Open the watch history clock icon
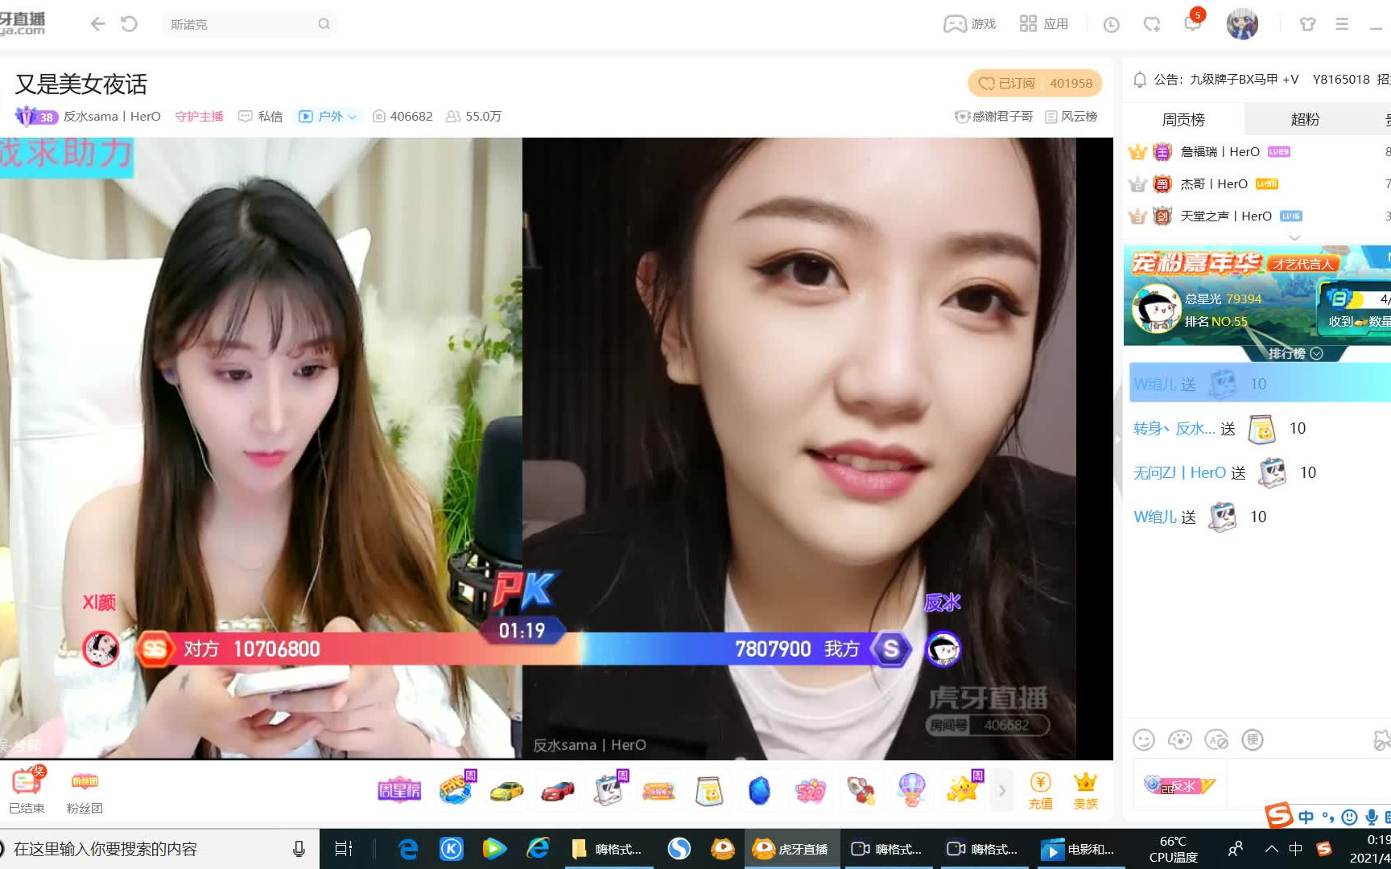The image size is (1391, 869). coord(1110,24)
